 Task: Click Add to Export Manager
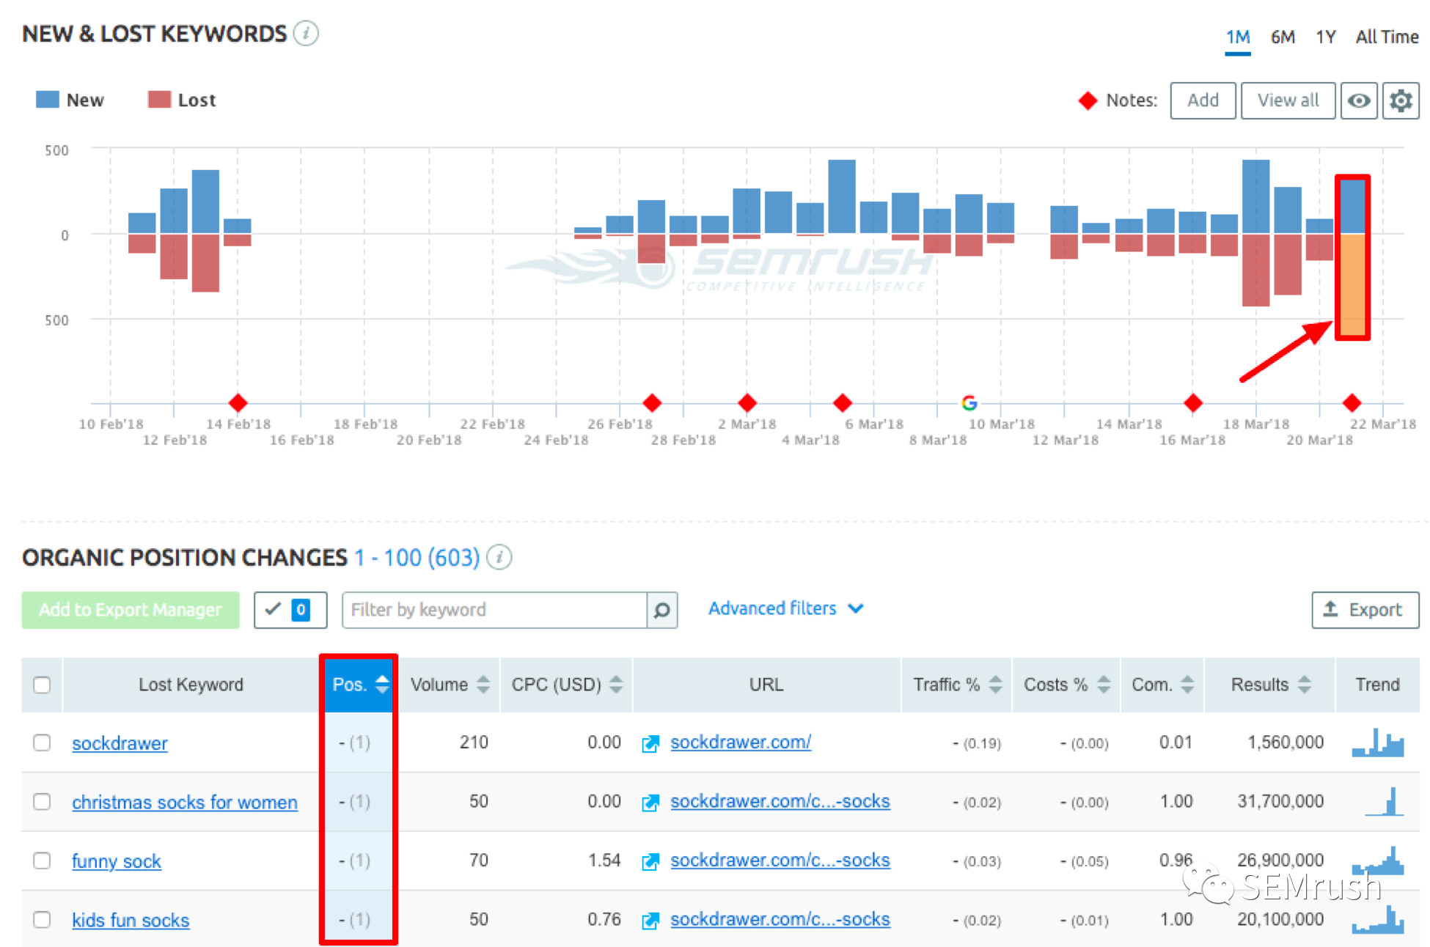coord(130,610)
